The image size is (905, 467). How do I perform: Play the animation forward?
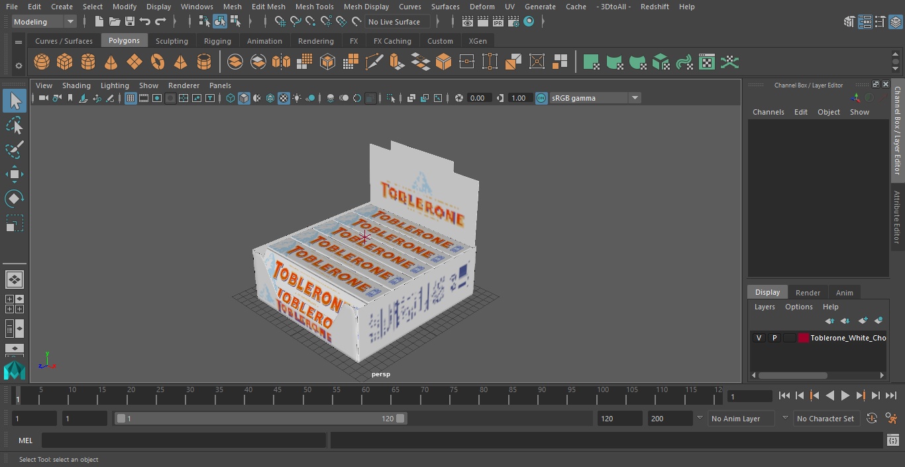[x=845, y=395]
